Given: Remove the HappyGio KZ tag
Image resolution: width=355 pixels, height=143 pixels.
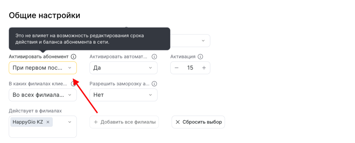Looking at the screenshot, I should [48, 122].
